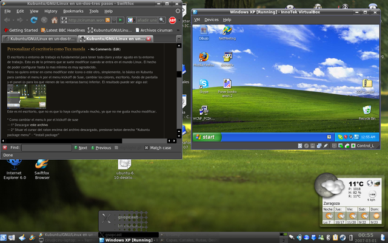Open the Latest BBC Headlines bookmark
Image resolution: width=388 pixels, height=243 pixels.
(x=63, y=30)
